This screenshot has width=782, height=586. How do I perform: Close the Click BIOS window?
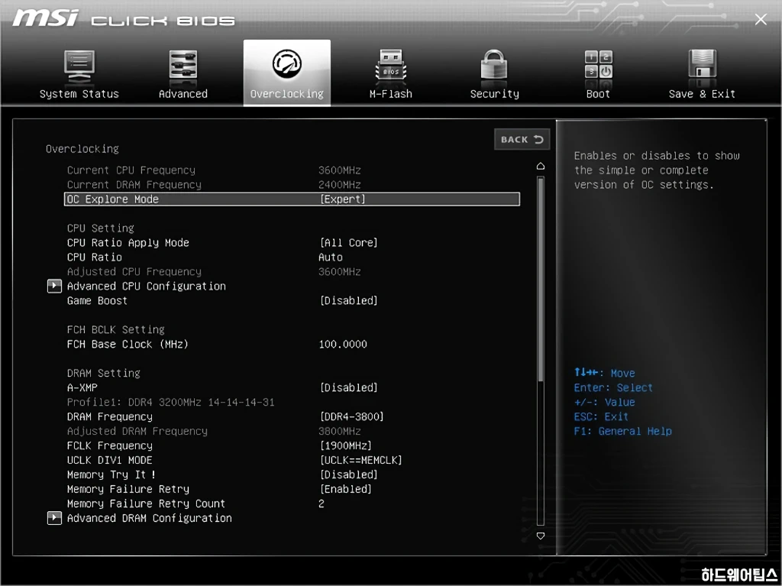[761, 19]
